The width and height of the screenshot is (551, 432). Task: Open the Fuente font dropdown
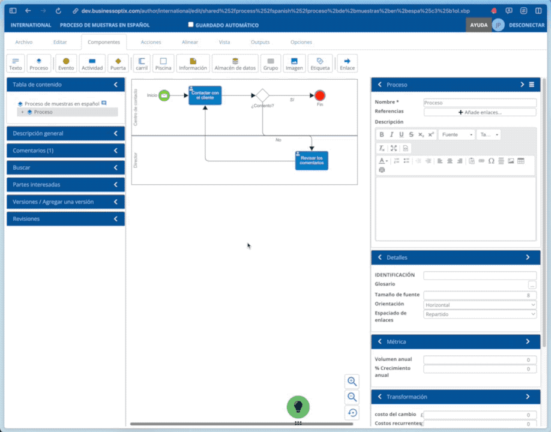click(x=457, y=134)
